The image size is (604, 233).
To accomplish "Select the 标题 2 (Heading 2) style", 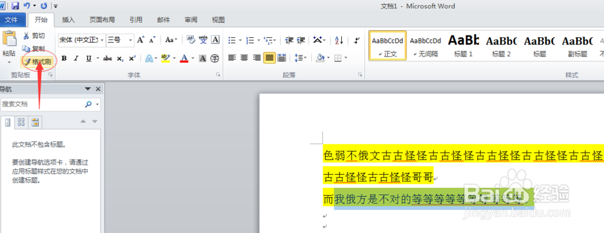I will pos(501,45).
